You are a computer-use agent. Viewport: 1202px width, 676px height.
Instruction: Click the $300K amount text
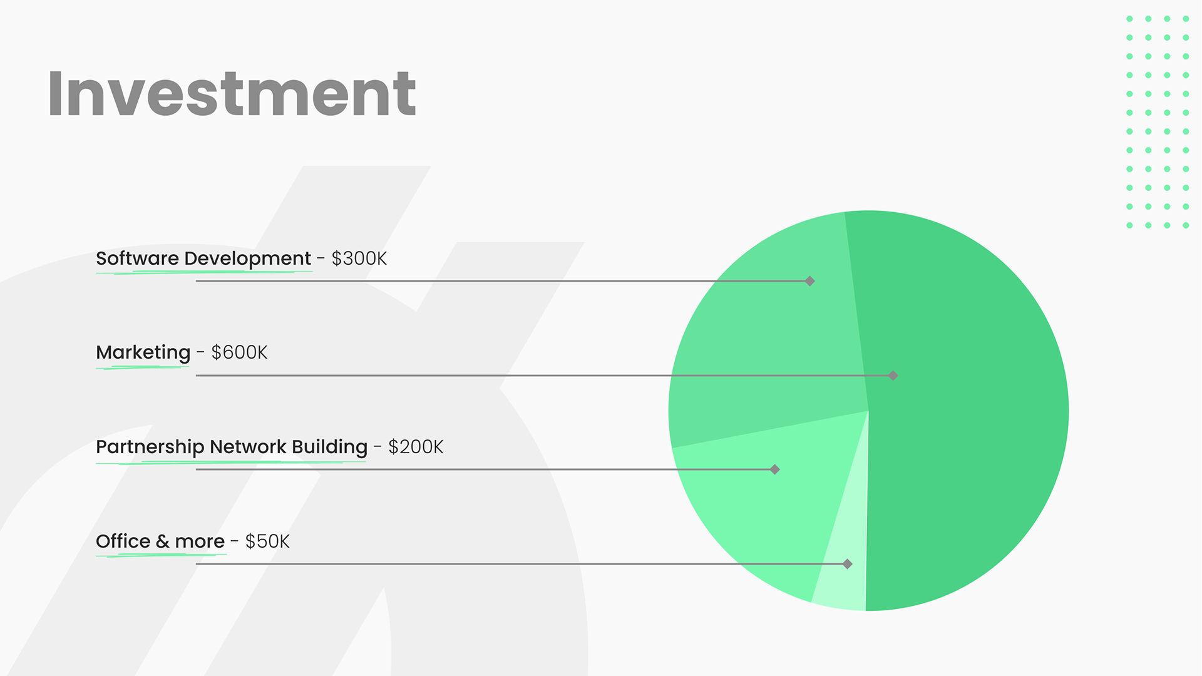click(x=359, y=258)
